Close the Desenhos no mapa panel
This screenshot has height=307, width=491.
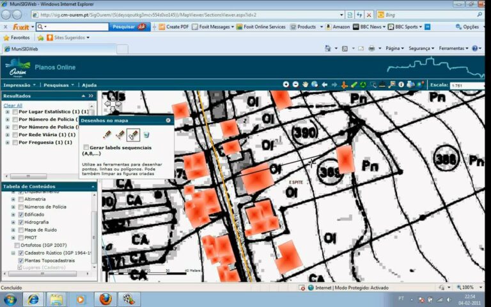[168, 120]
